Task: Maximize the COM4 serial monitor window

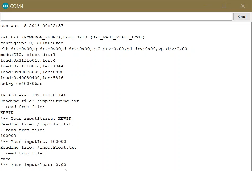Action: click(224, 6)
